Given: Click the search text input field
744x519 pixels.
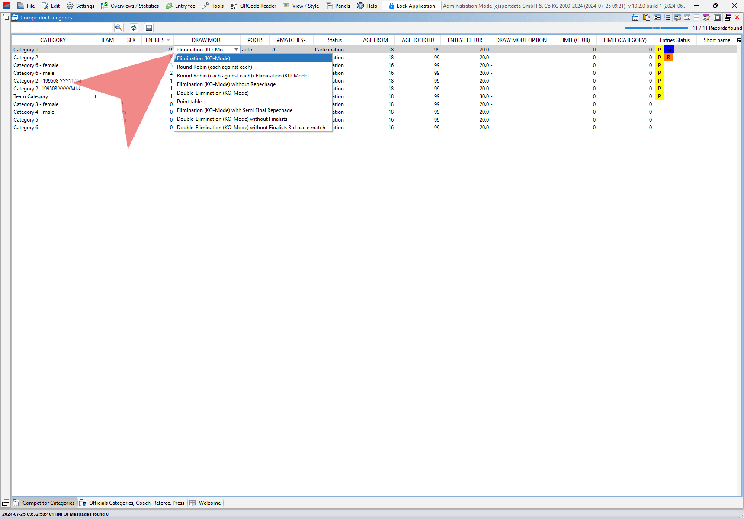Looking at the screenshot, I should 62,28.
